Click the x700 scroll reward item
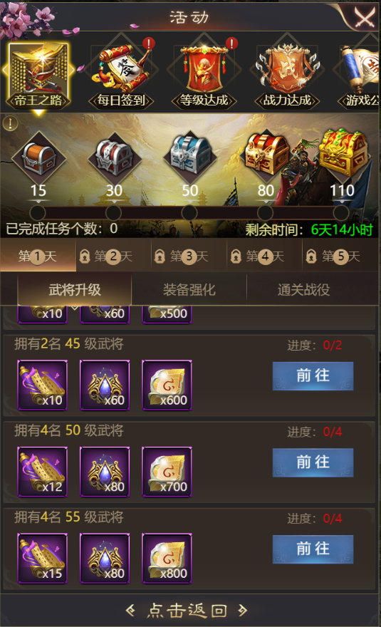This screenshot has width=381, height=627. (x=167, y=472)
